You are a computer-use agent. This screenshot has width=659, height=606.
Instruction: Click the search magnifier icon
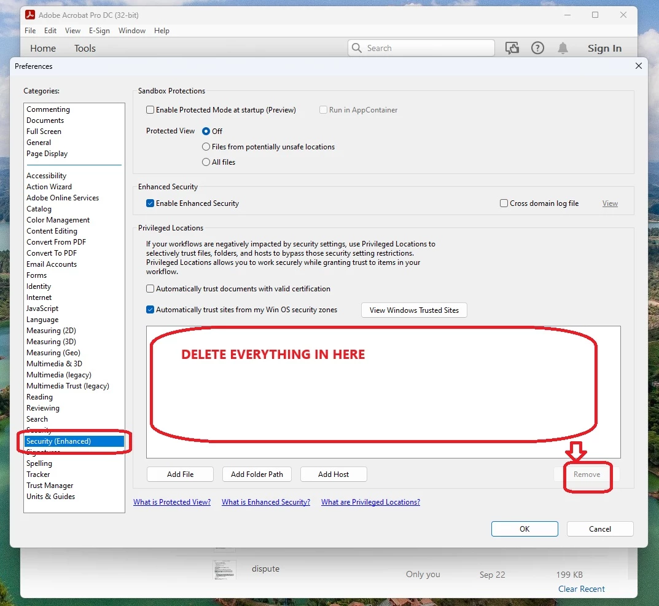coord(356,48)
